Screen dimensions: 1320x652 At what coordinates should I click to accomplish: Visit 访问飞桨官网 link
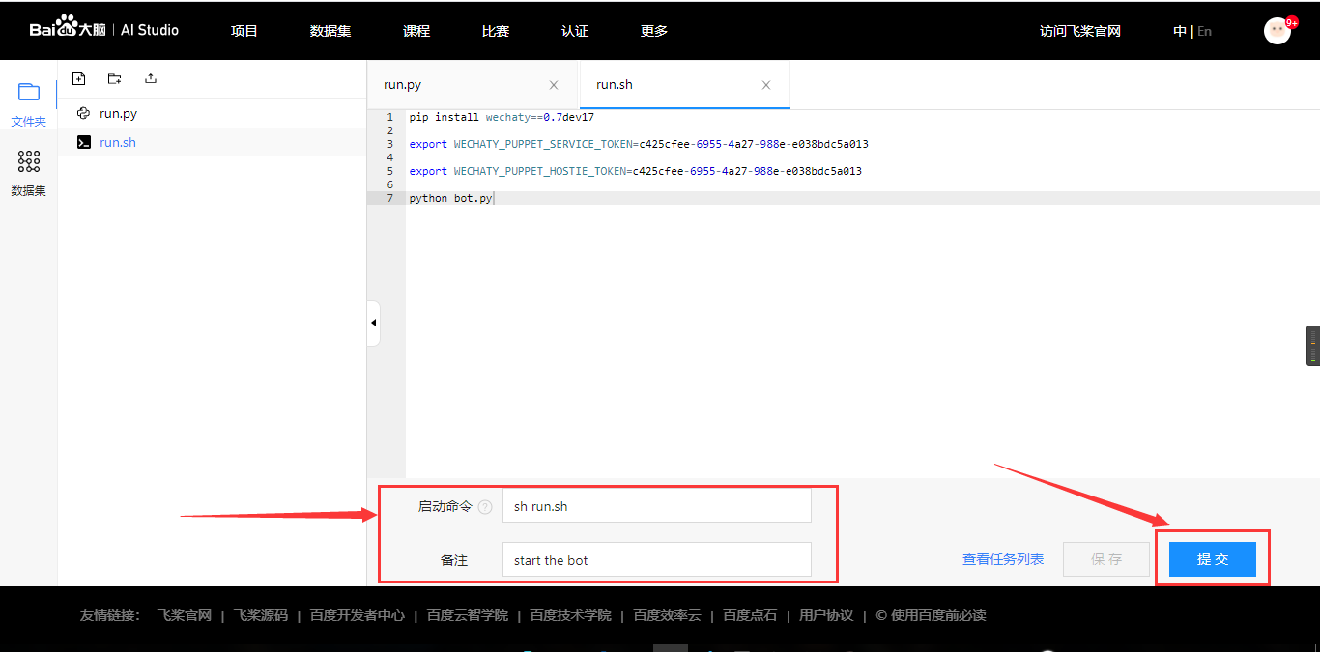pos(1080,31)
